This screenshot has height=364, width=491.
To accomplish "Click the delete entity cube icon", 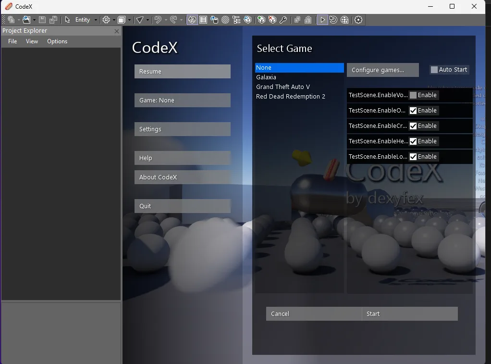I will [x=272, y=20].
